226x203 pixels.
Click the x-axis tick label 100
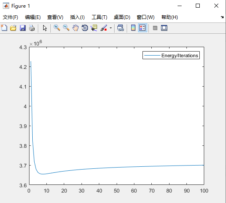tap(204, 191)
